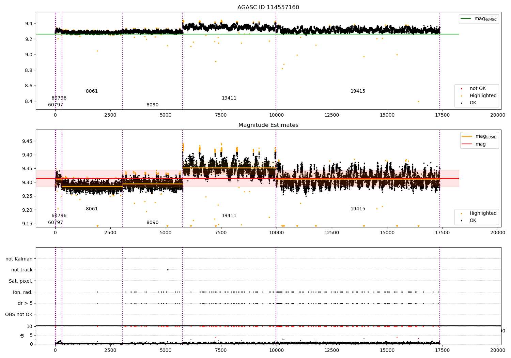Click lowest orange outlier near 8.4 in top plot

tap(418, 101)
